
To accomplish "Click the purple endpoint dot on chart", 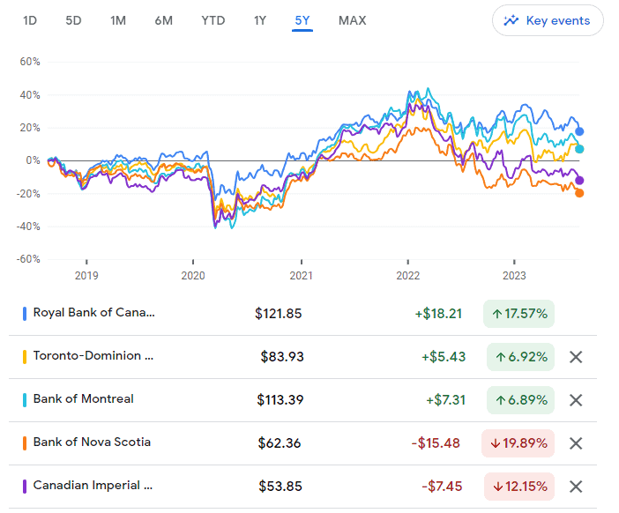I will point(579,181).
